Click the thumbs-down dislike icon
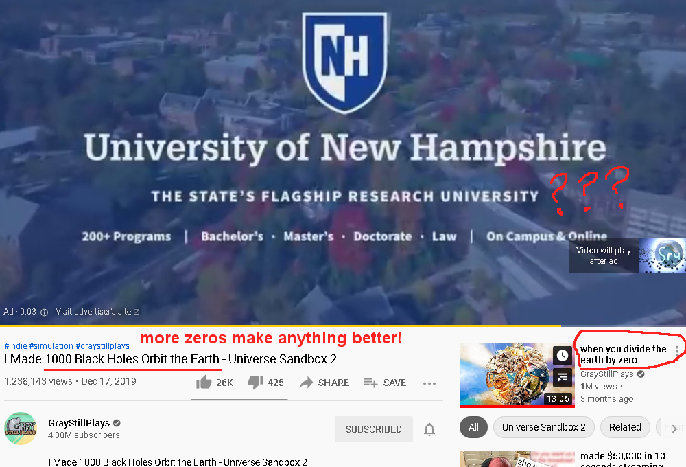 (255, 383)
